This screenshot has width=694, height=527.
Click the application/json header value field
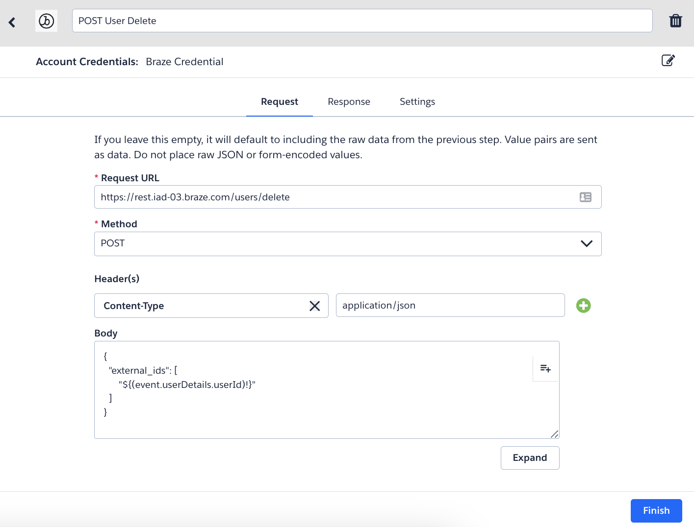pyautogui.click(x=450, y=305)
